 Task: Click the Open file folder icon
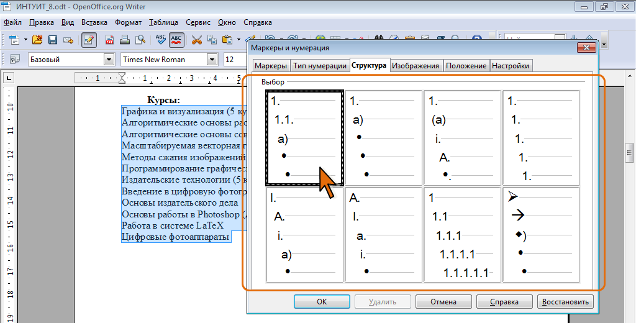(x=37, y=40)
